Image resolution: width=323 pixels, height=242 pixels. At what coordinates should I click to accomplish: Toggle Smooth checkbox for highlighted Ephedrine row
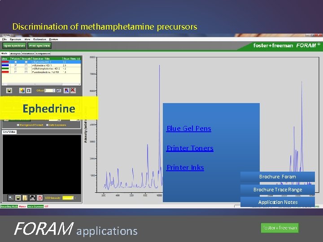coord(26,62)
